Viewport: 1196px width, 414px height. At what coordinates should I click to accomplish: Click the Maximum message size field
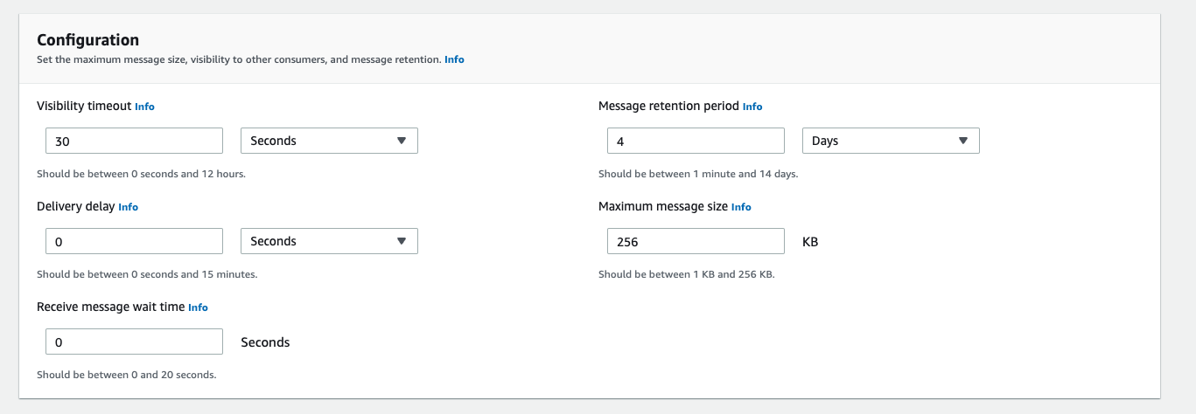696,241
